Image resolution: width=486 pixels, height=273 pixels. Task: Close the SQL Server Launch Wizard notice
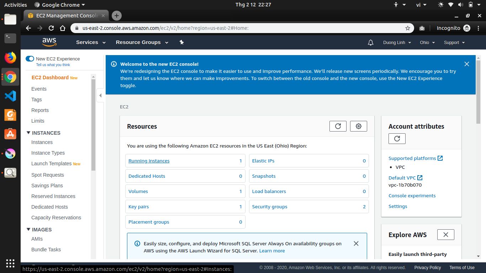(356, 243)
